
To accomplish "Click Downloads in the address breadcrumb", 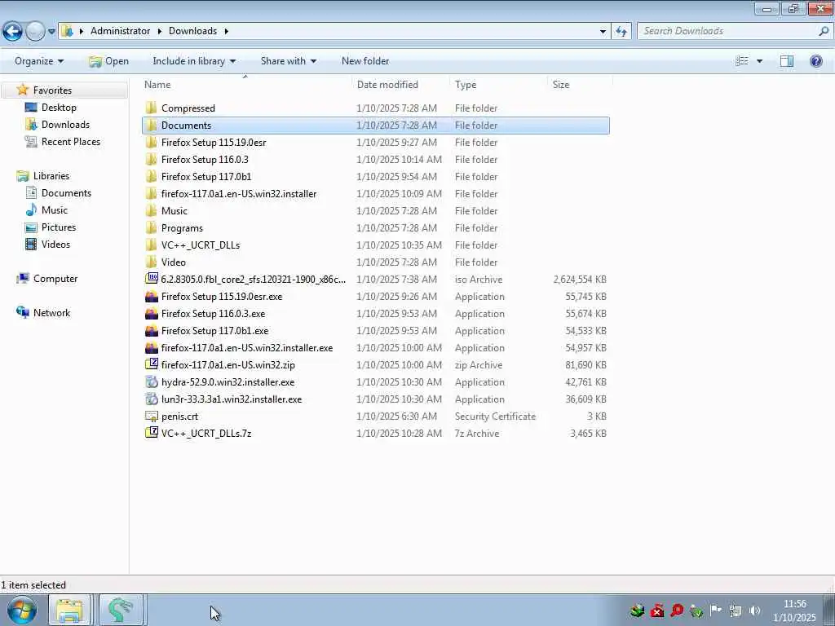I will click(192, 31).
